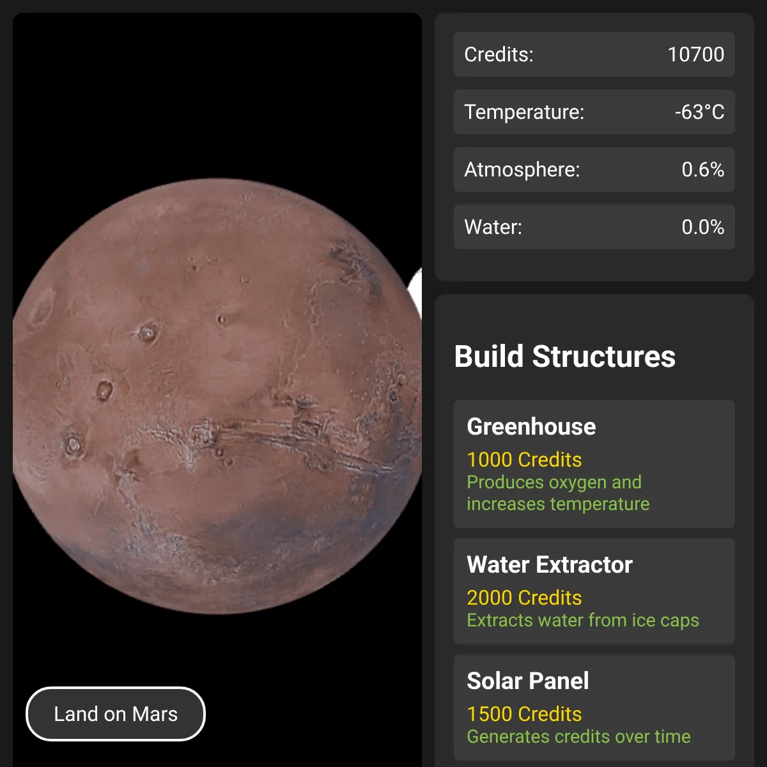
Task: Click the Mars planet globe
Action: point(217,396)
